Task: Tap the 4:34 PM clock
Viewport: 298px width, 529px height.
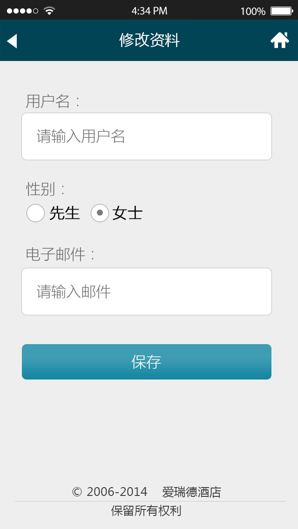Action: (x=149, y=11)
